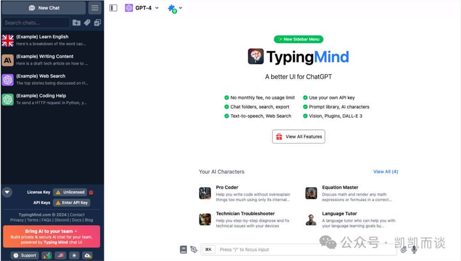The height and width of the screenshot is (261, 461).
Task: Open the Support button
Action: [25, 255]
